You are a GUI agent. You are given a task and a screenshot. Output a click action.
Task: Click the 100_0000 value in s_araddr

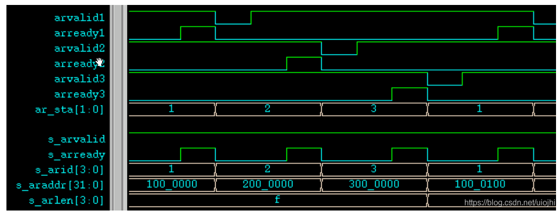[172, 184]
